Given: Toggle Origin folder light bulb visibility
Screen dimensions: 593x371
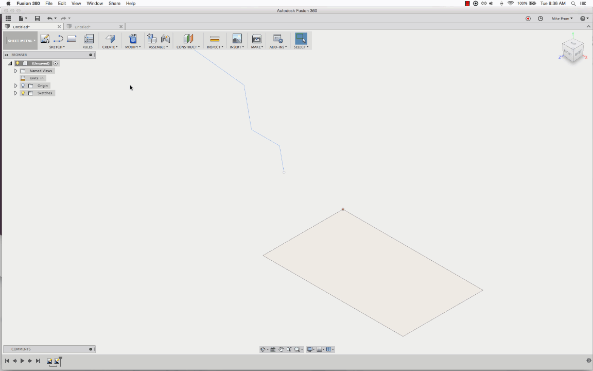Looking at the screenshot, I should [23, 86].
